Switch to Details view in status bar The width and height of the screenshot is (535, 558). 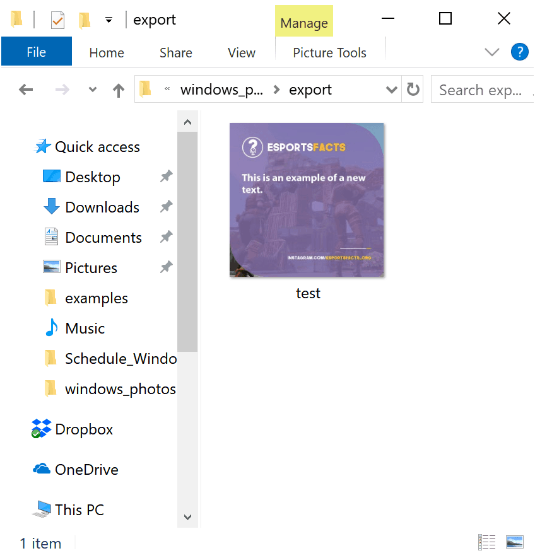click(x=486, y=542)
